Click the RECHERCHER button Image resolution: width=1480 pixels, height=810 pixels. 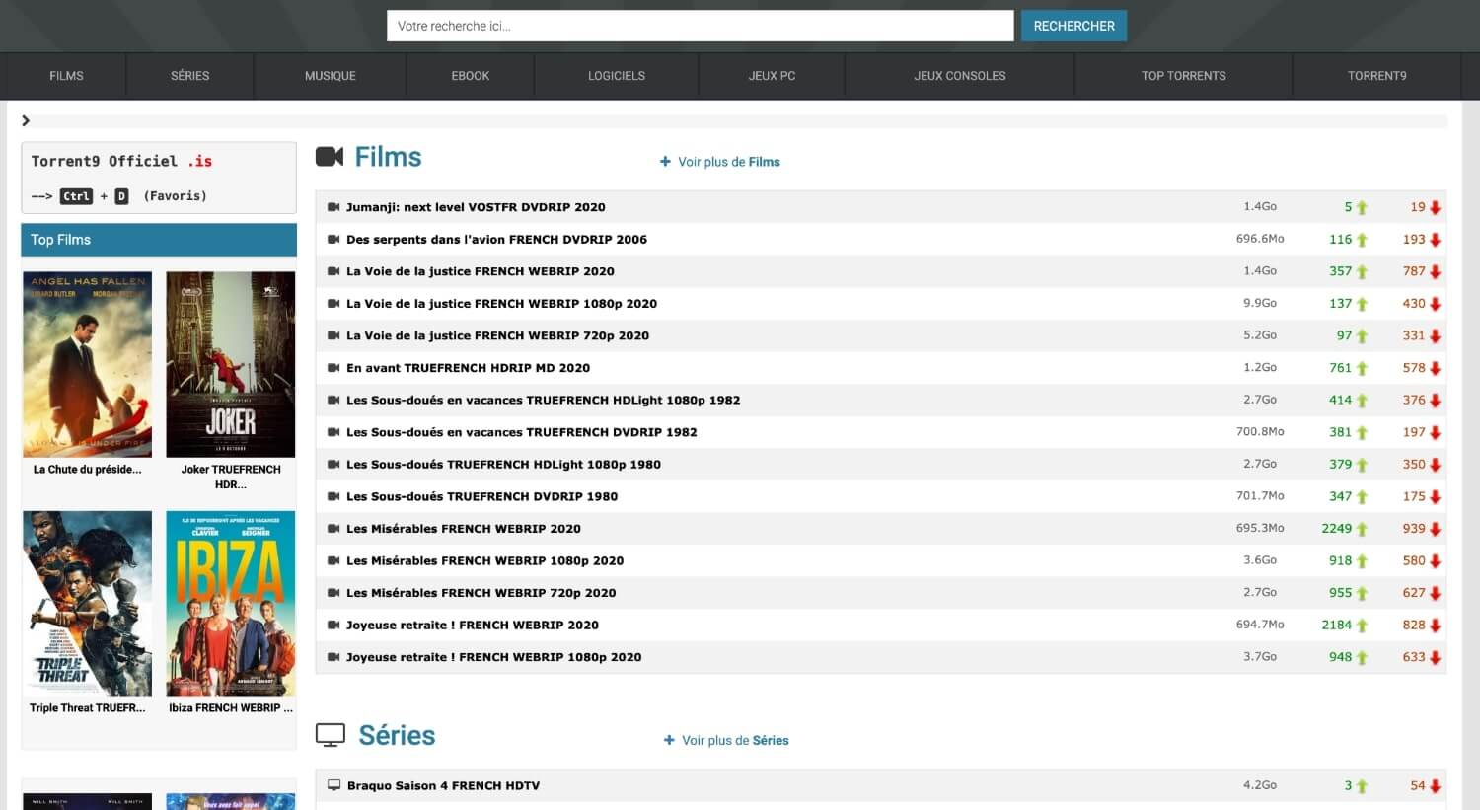pos(1073,26)
